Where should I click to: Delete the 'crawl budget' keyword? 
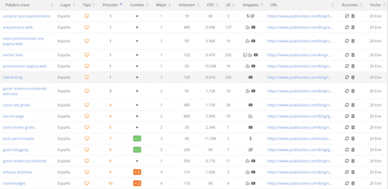(x=353, y=183)
